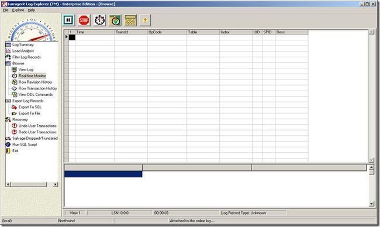Click the red STOP sign icon
The image size is (380, 227).
coord(84,20)
